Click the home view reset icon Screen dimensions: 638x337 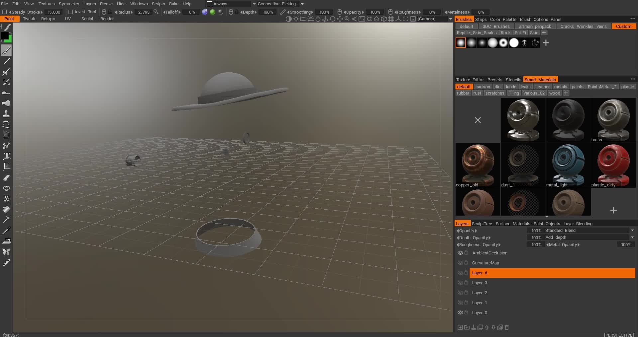(x=376, y=19)
